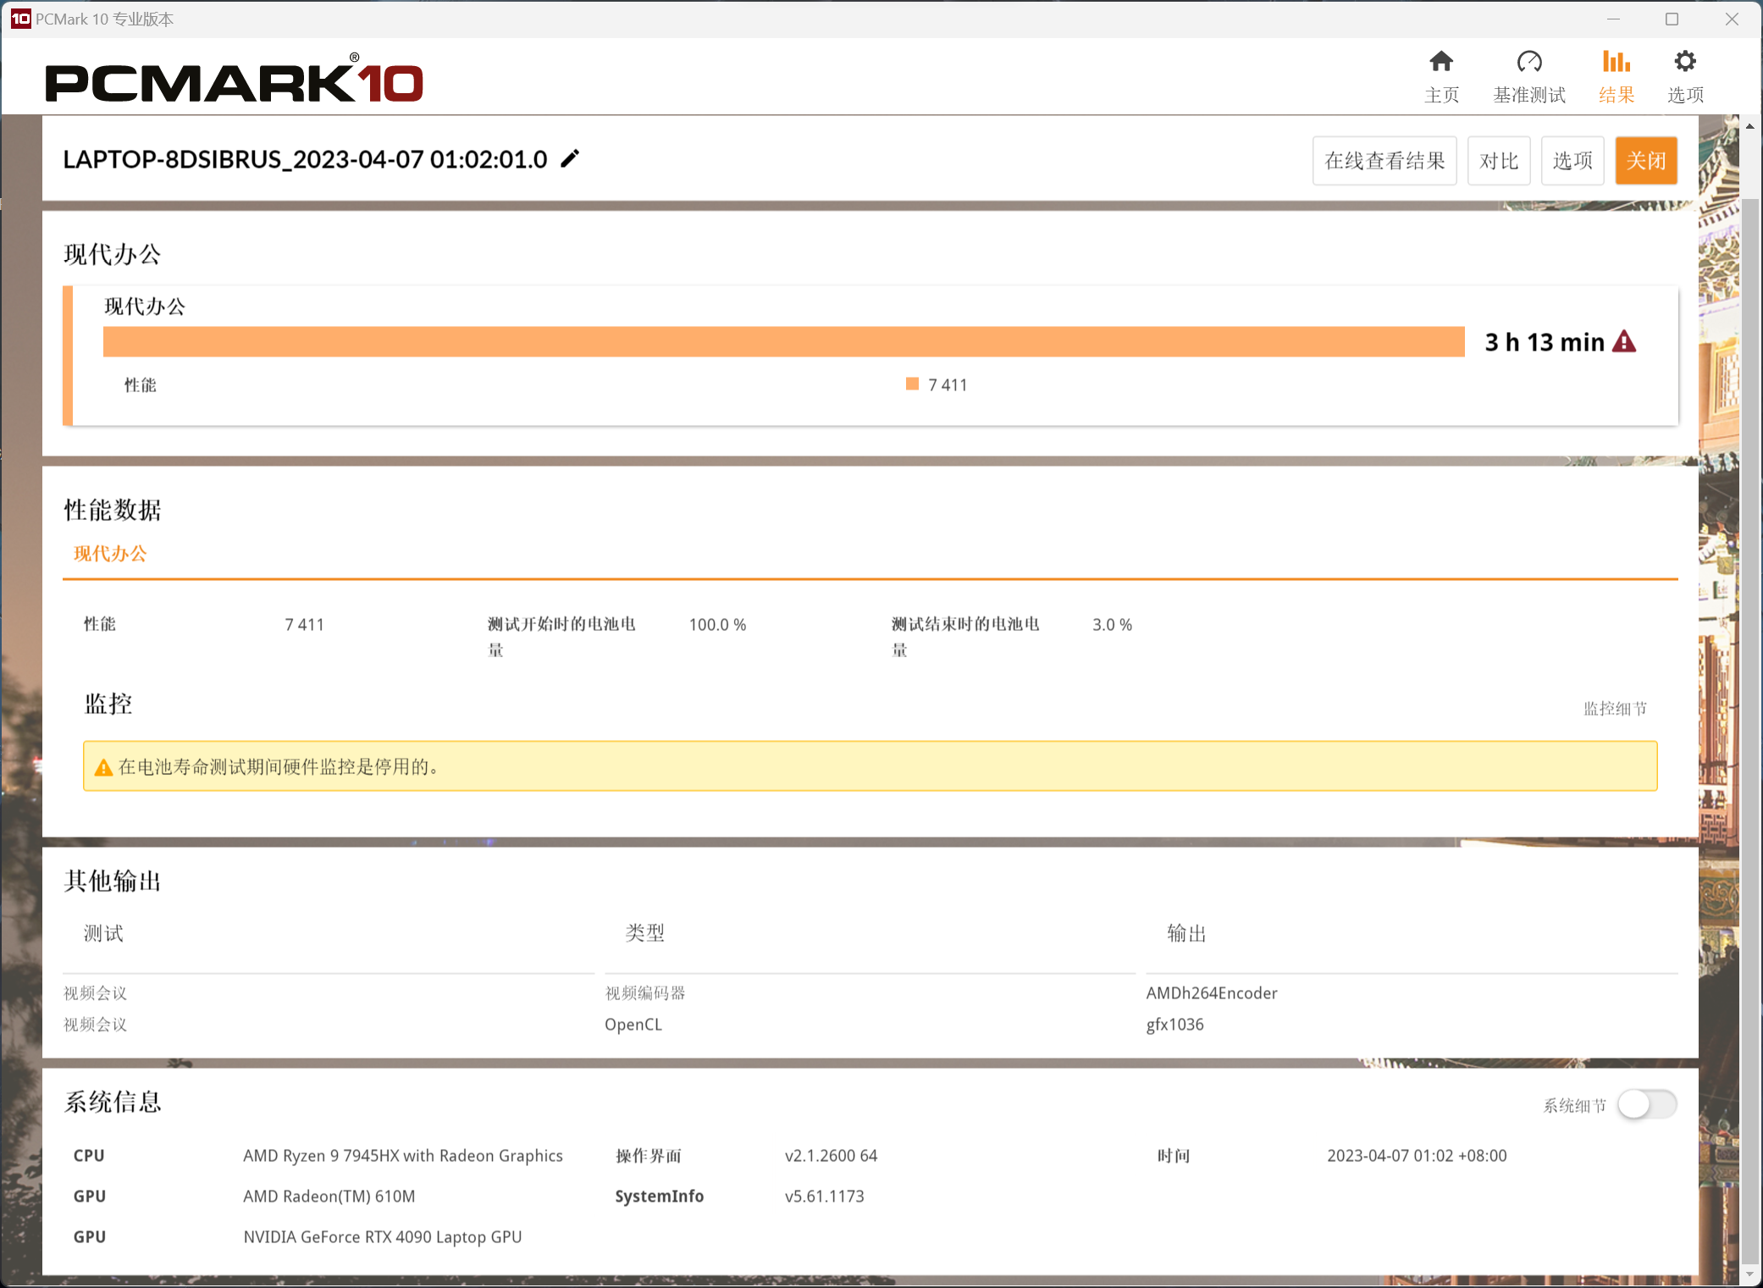
Task: Click the AMDh264Encoder output value
Action: (1212, 992)
